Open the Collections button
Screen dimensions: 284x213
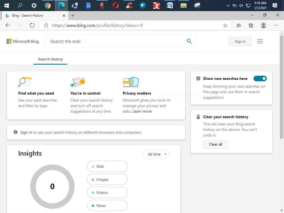(x=251, y=25)
